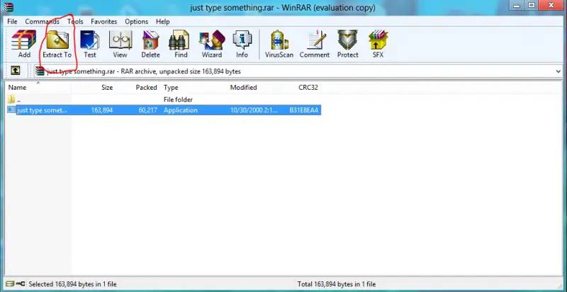Click the Application type cell
The image size is (567, 292).
(181, 110)
